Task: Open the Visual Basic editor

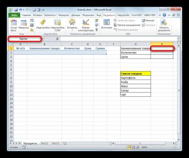Action: 13,25
